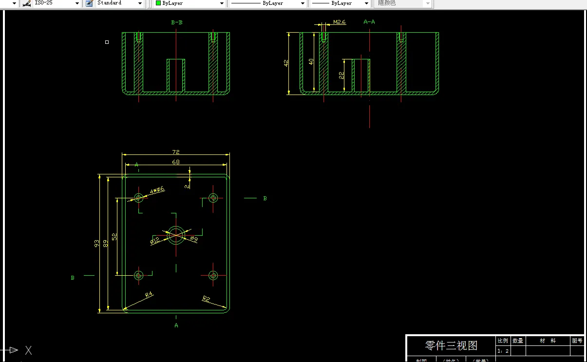The width and height of the screenshot is (587, 362).
Task: Select the R4 corner radius dimension
Action: coord(149,294)
